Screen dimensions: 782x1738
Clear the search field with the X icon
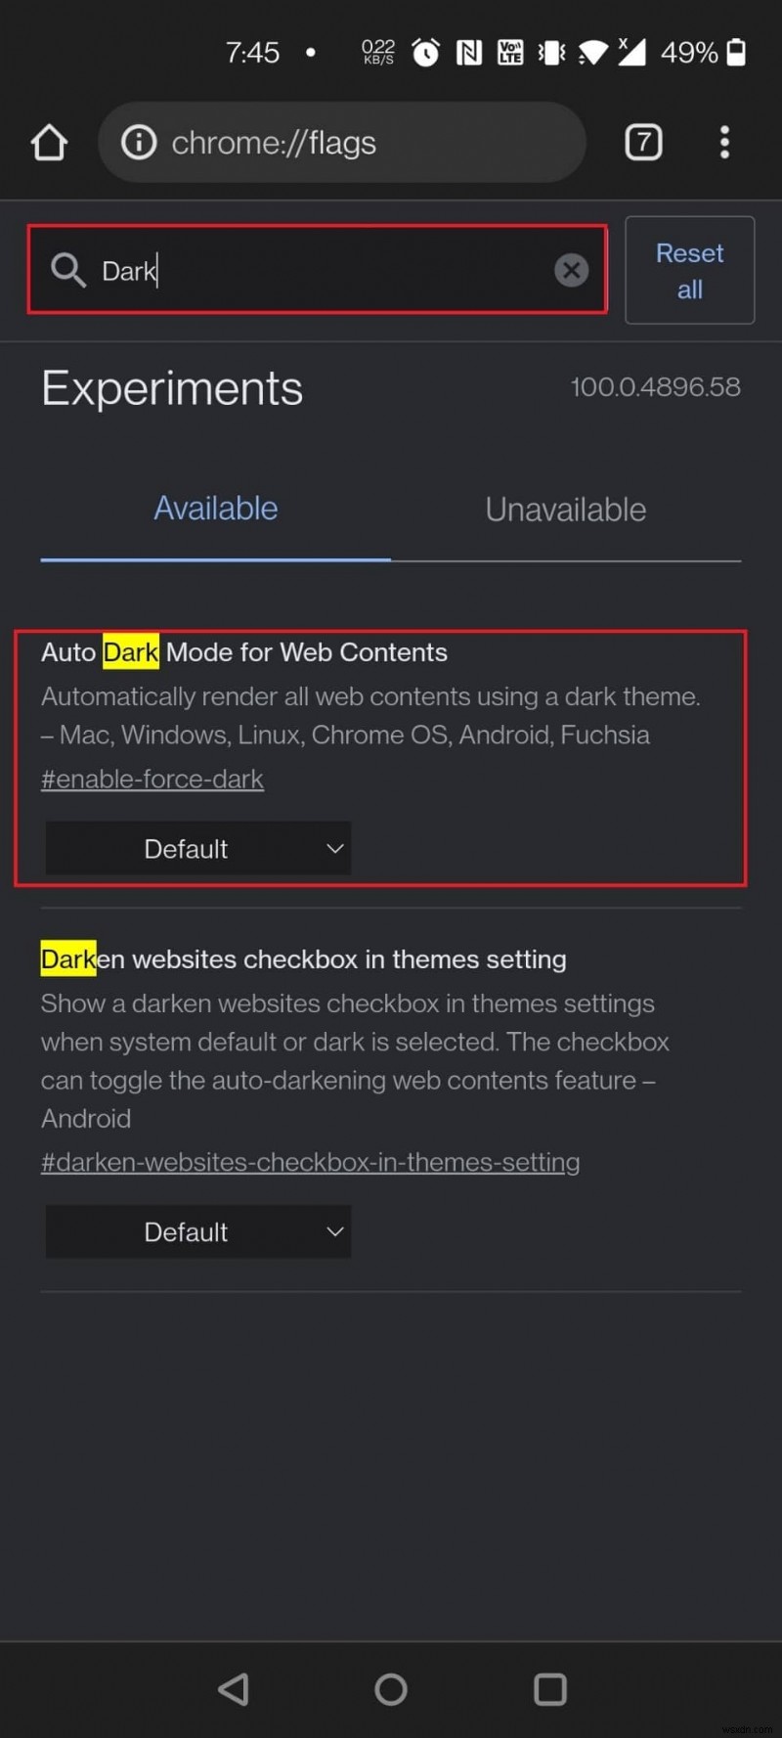(x=572, y=270)
